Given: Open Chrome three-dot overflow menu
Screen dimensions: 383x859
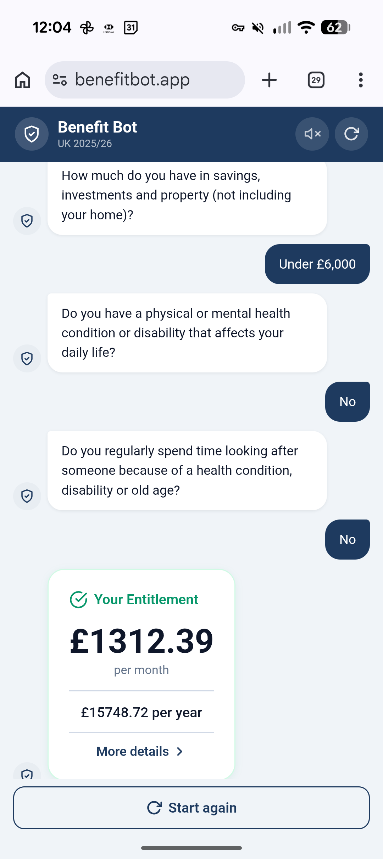Looking at the screenshot, I should [361, 80].
